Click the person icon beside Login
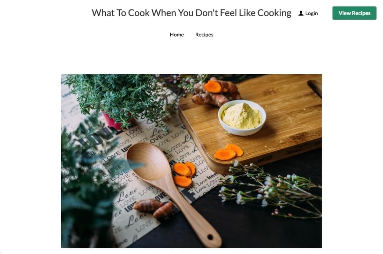 point(301,13)
